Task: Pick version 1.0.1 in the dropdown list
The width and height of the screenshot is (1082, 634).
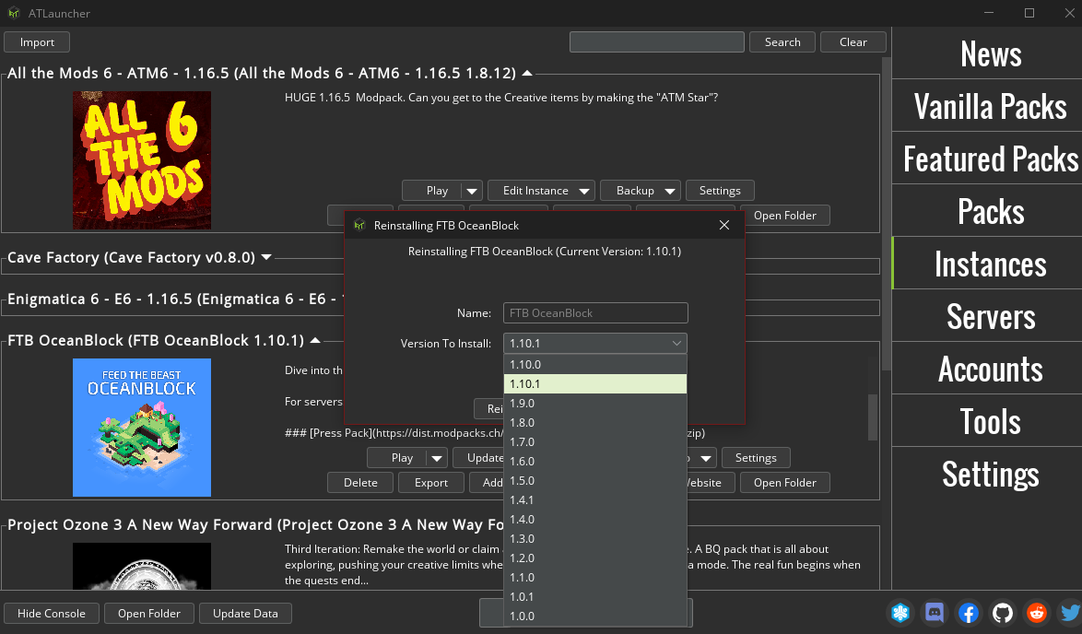Action: pyautogui.click(x=595, y=596)
